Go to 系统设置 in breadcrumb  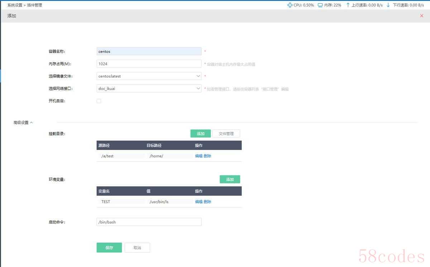click(15, 5)
